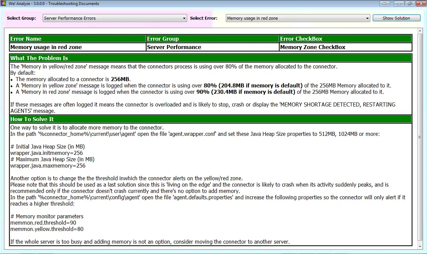This screenshot has height=254, width=427.
Task: Click the 'Server Performance' table cell
Action: tap(212, 47)
